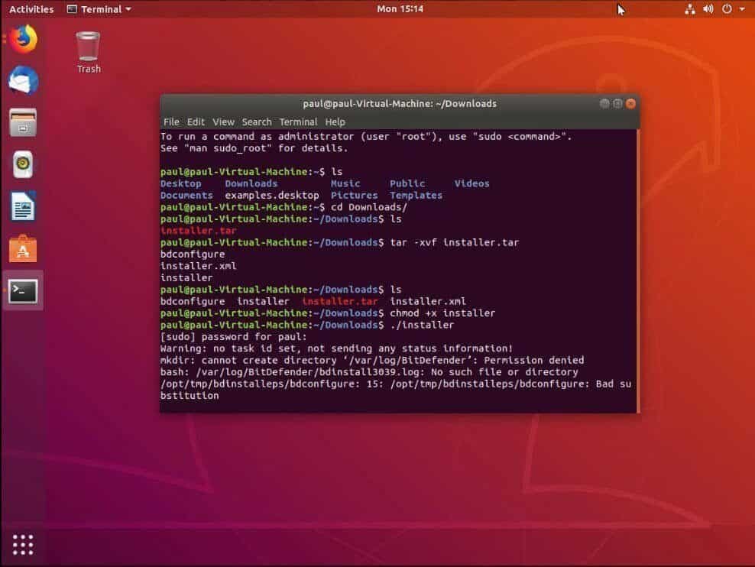
Task: Click 'examples.desktop' in the ls output
Action: [271, 196]
